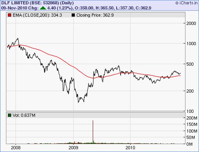
Task: Click the green Vol legend swatch
Action: coord(10,115)
